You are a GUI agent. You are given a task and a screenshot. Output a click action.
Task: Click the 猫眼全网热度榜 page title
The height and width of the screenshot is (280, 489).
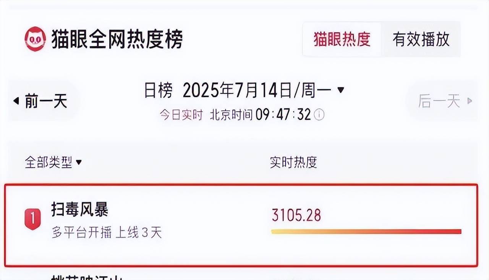(117, 39)
